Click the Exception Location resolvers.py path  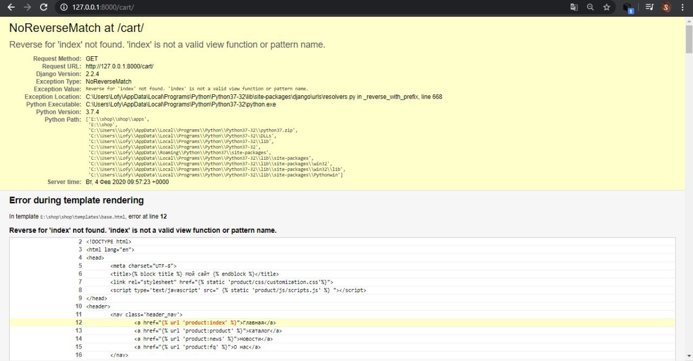pos(264,97)
